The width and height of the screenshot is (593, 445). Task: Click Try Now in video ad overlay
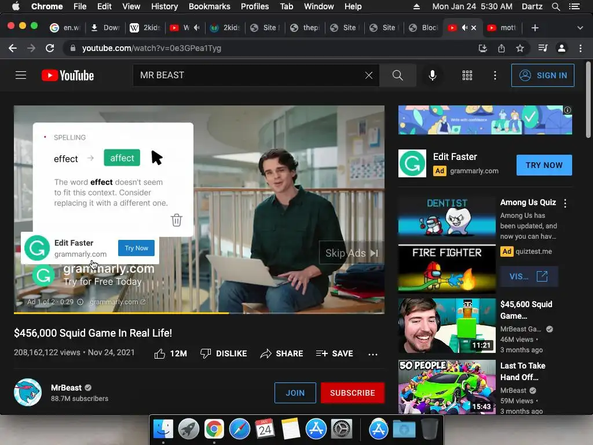(136, 248)
